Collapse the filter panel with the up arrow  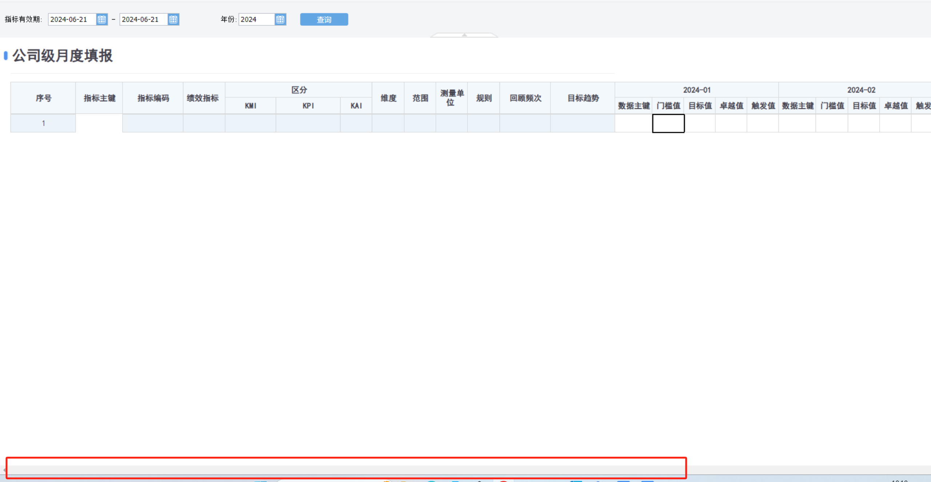464,35
